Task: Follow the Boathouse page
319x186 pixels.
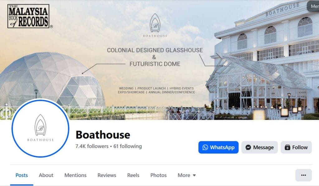Action: [296, 147]
